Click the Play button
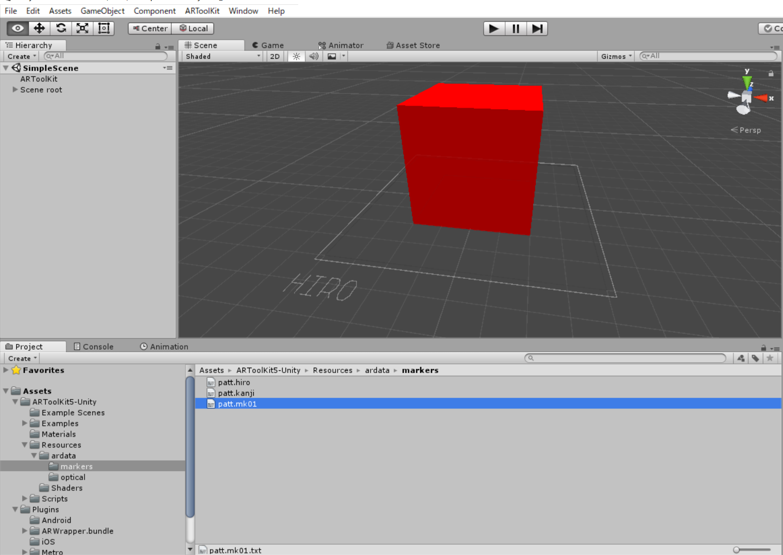 494,29
